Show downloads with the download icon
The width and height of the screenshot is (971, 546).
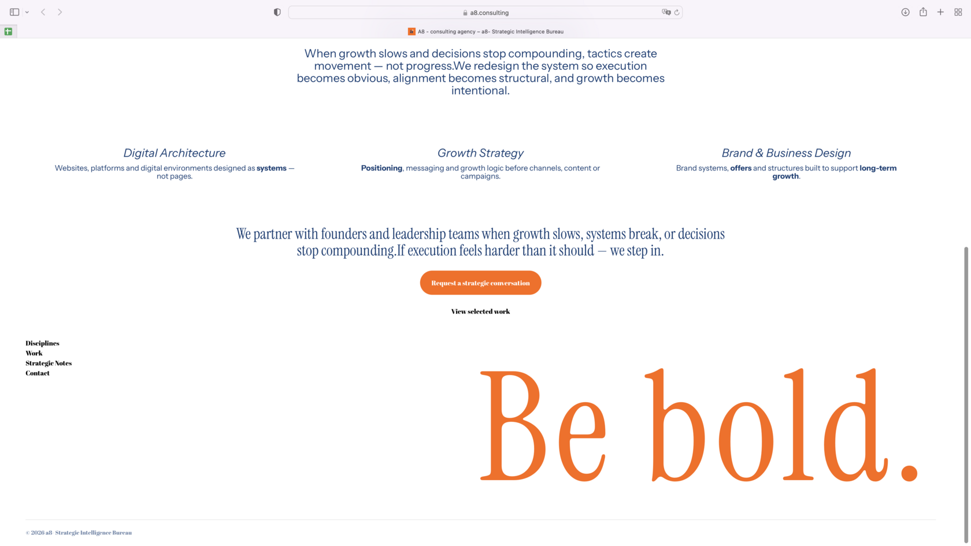[x=906, y=12]
